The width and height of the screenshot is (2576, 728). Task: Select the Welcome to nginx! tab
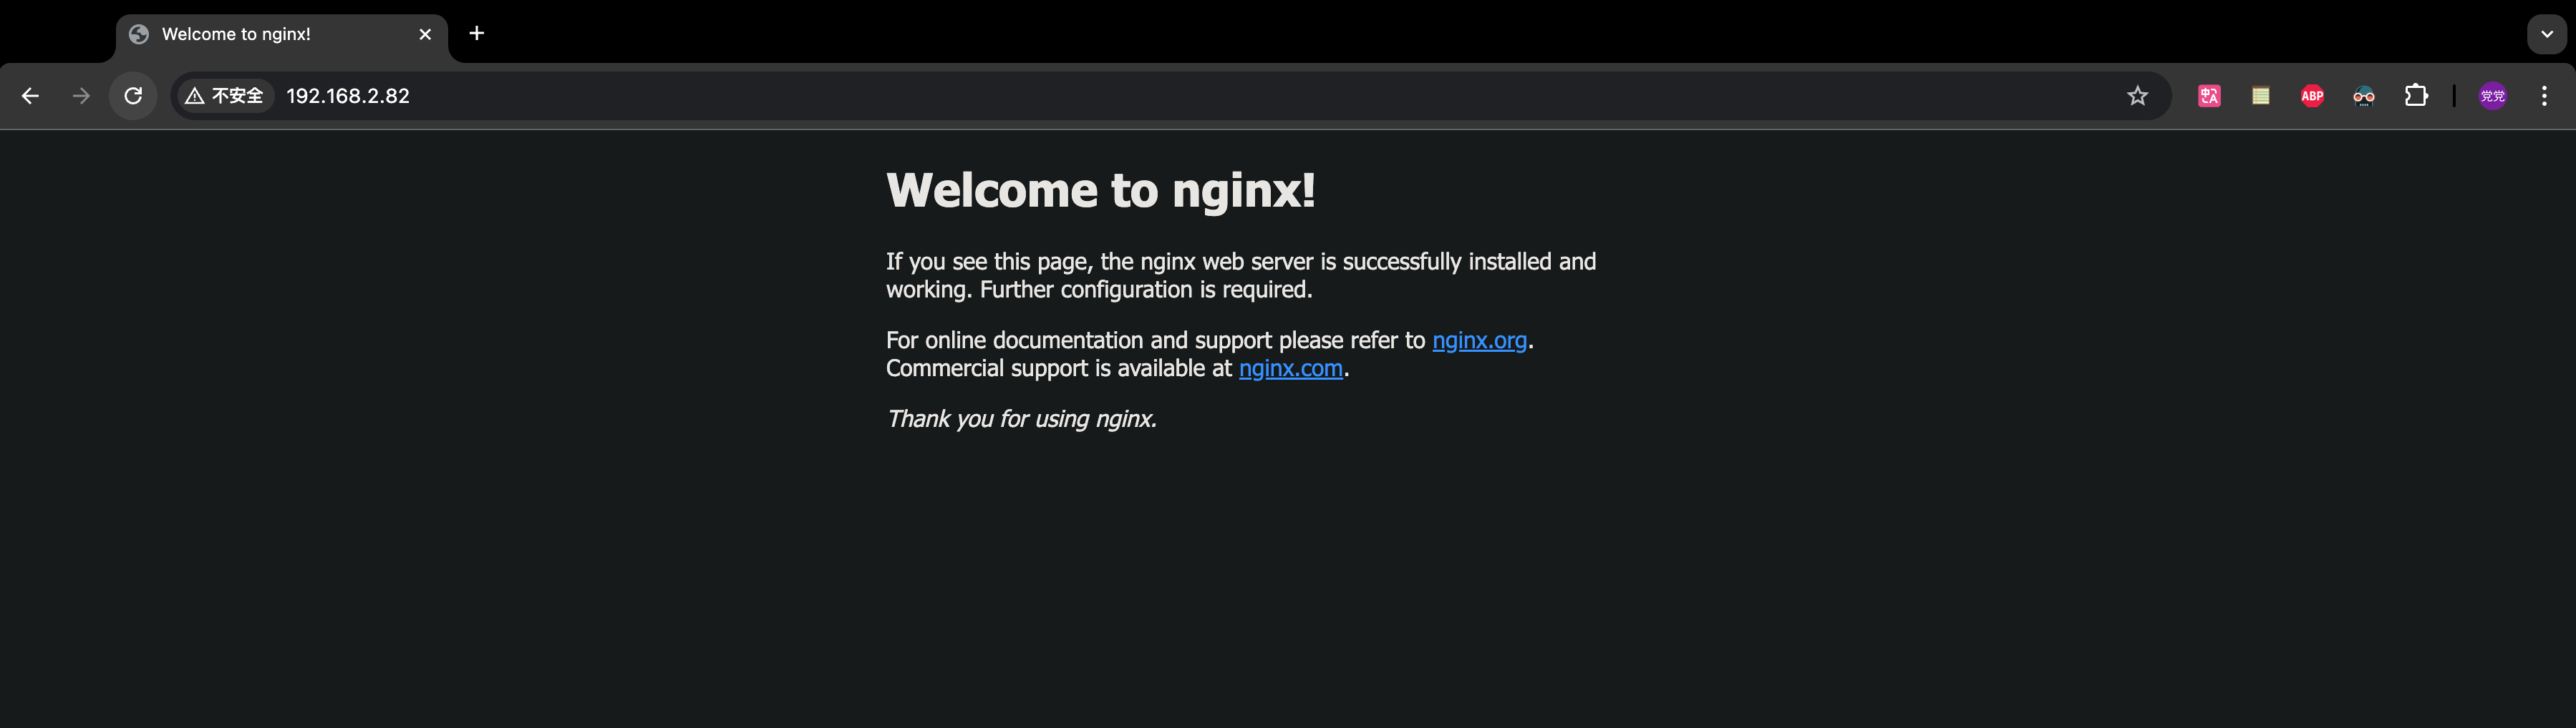pos(282,35)
